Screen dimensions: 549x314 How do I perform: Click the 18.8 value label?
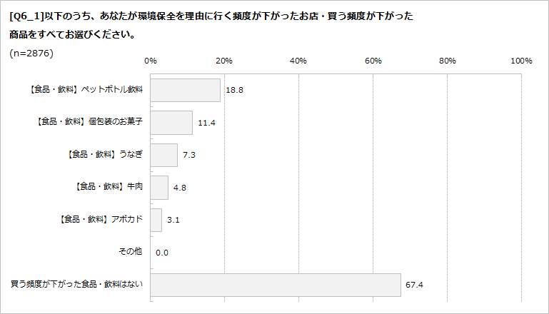(233, 91)
